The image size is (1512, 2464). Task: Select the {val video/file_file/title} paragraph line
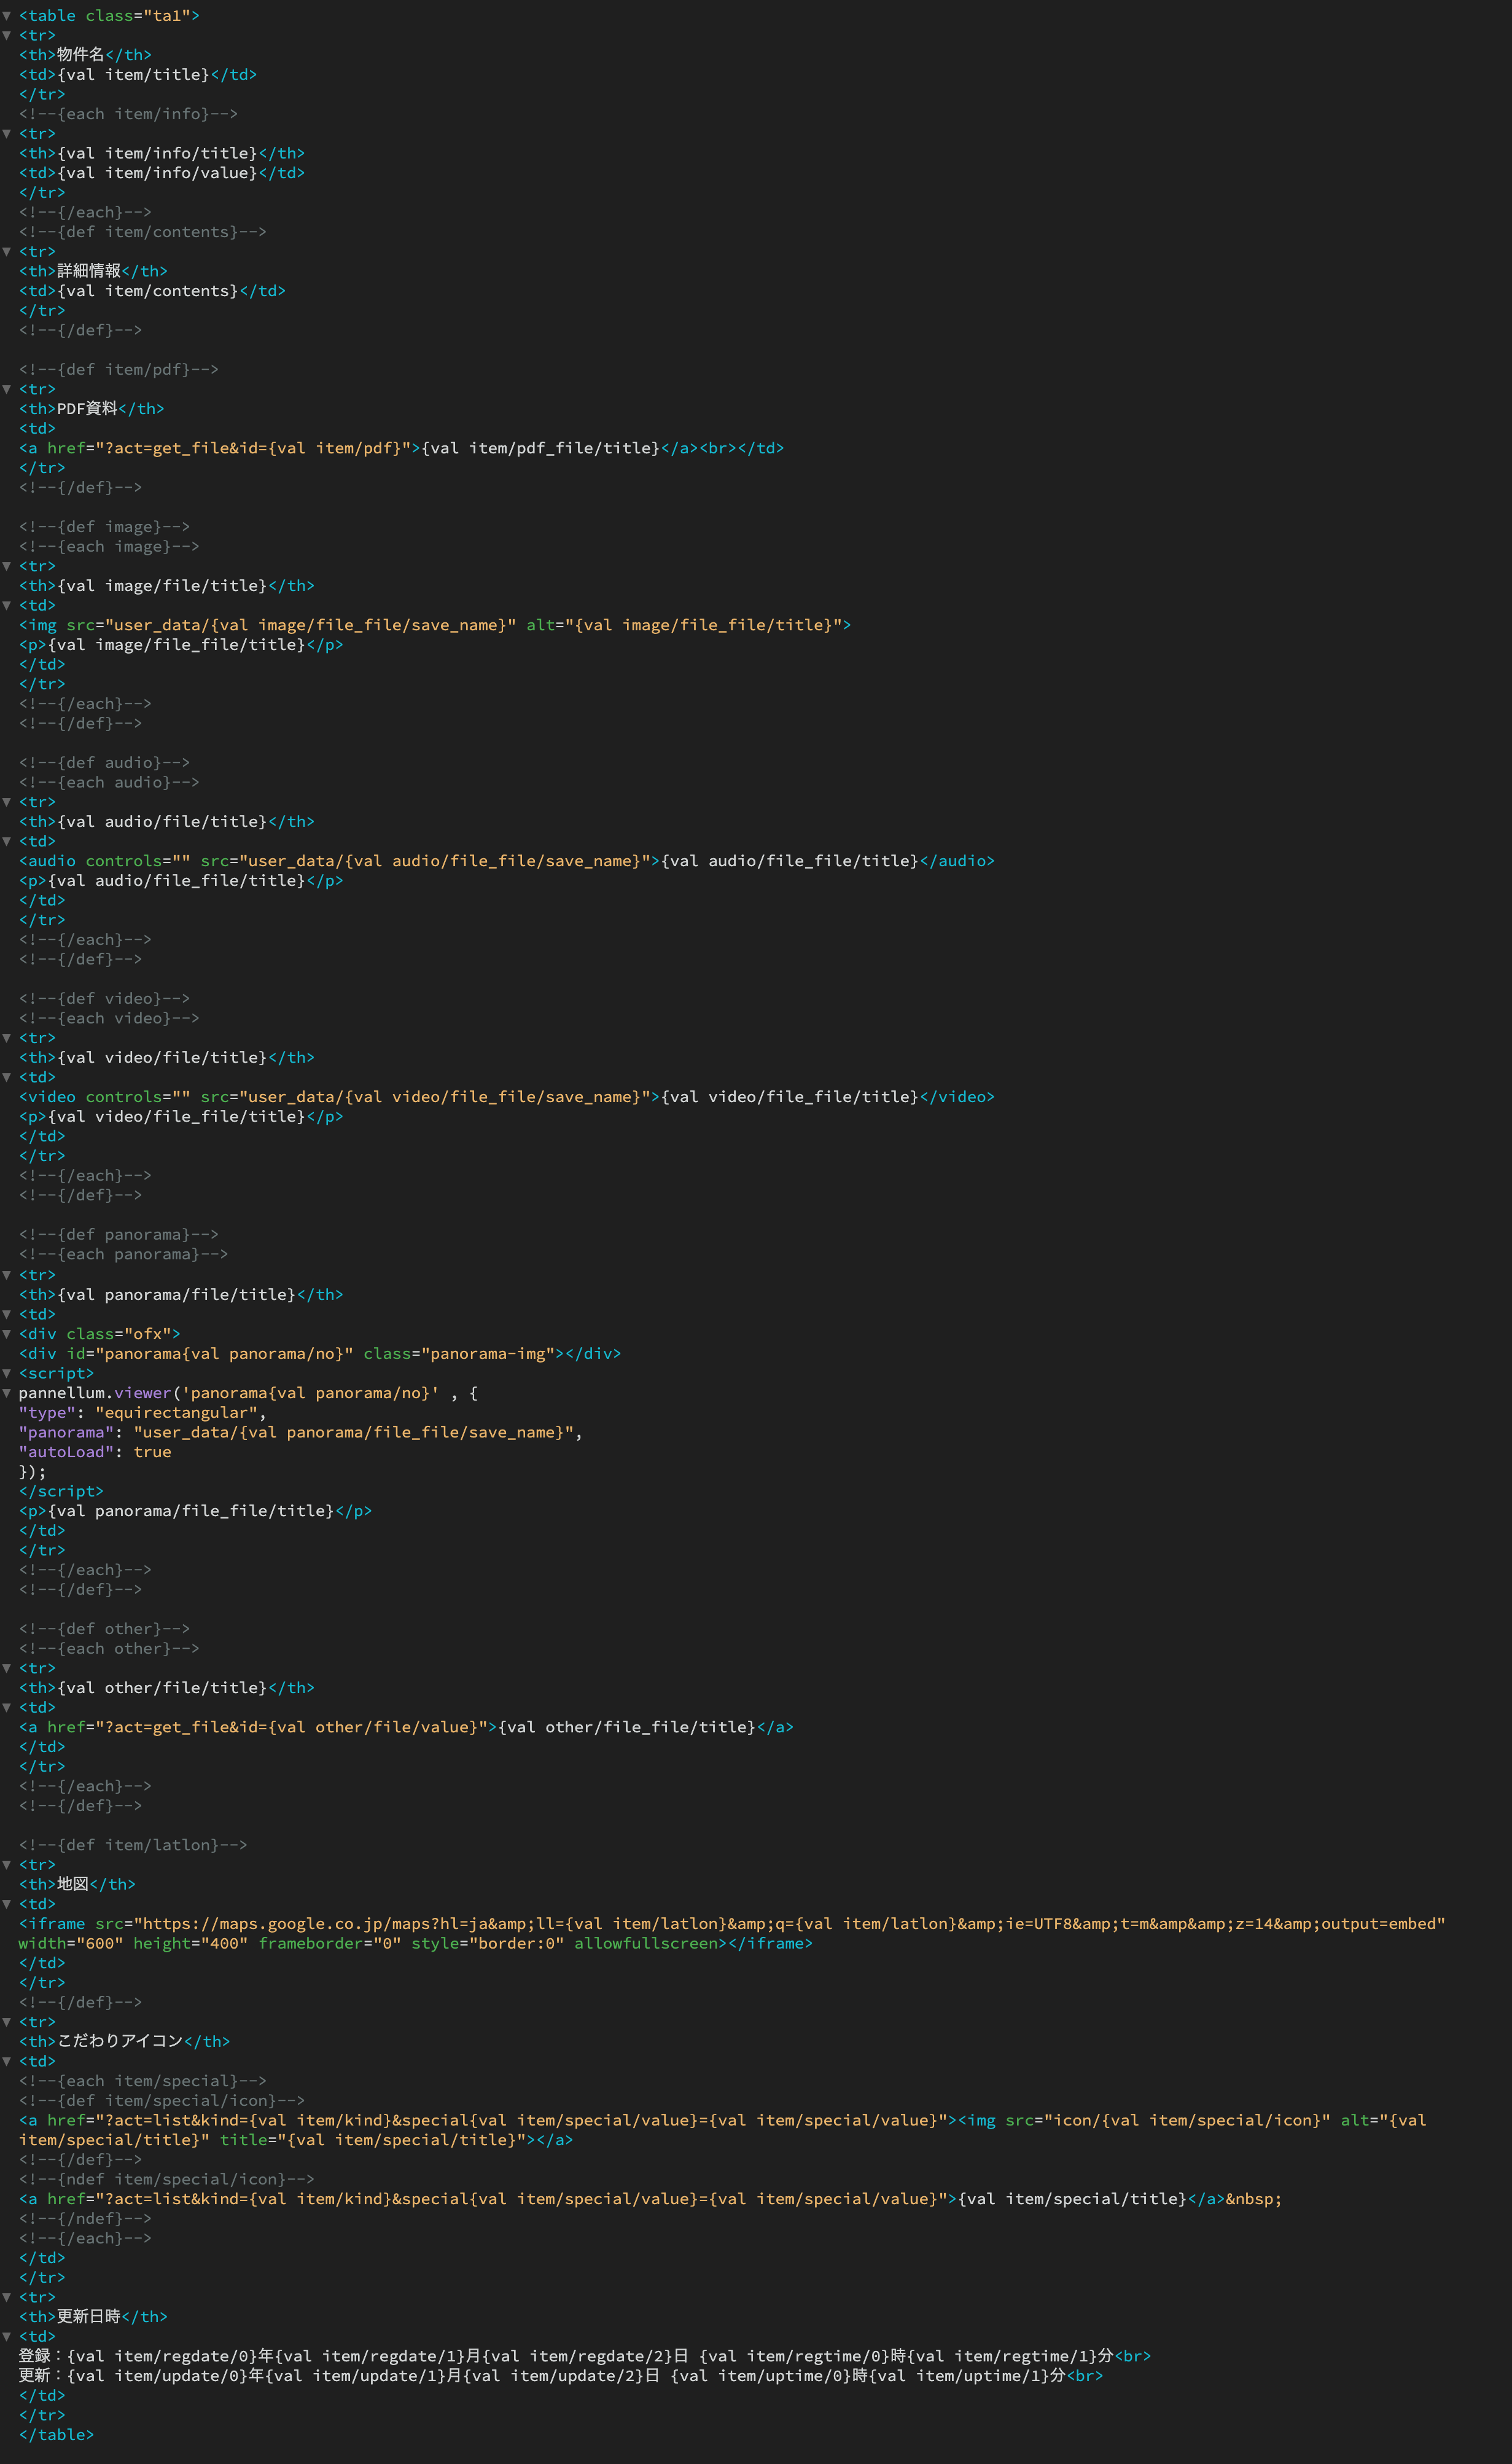tap(181, 1117)
